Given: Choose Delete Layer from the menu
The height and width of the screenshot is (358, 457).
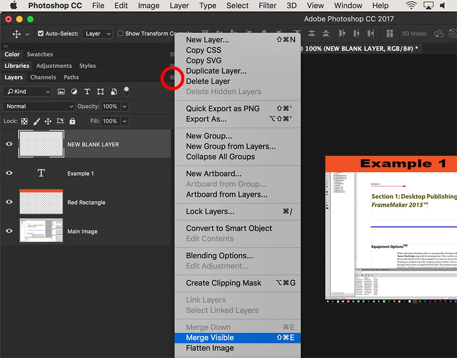Looking at the screenshot, I should pos(238,81).
